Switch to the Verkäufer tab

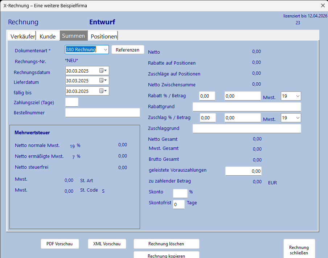(22, 36)
